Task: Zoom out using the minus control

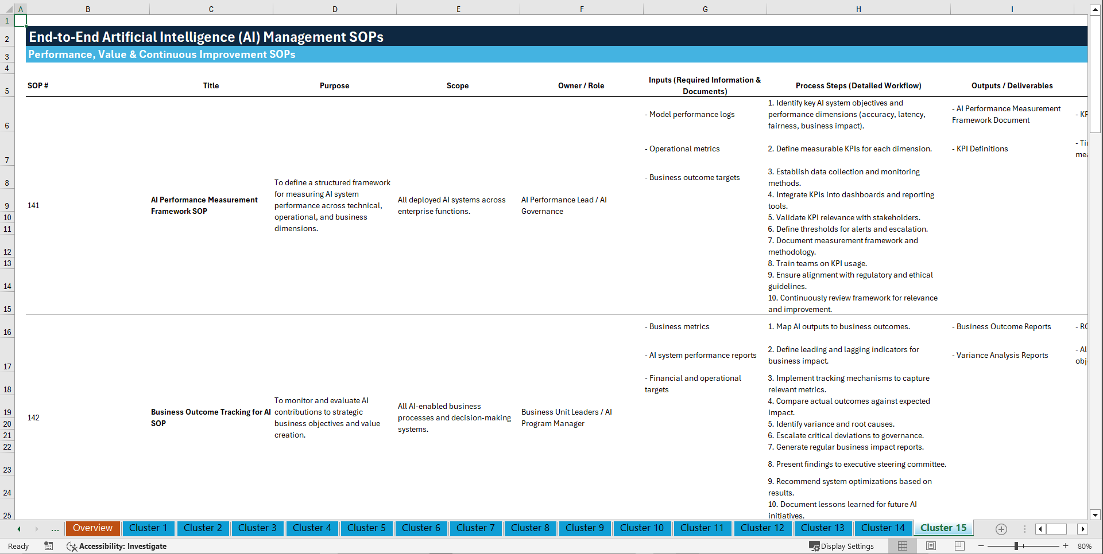Action: pyautogui.click(x=981, y=546)
